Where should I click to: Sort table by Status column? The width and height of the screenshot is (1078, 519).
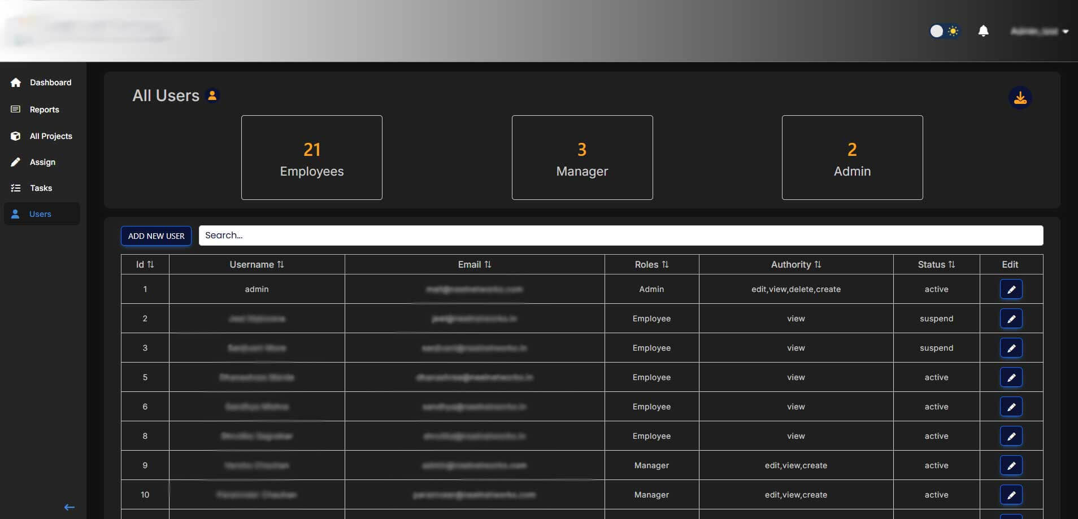pyautogui.click(x=936, y=264)
